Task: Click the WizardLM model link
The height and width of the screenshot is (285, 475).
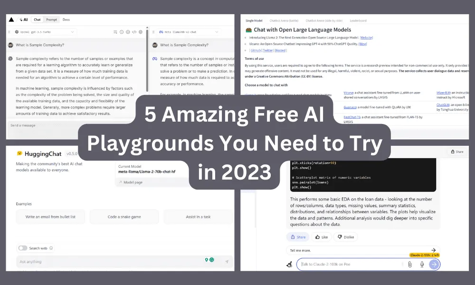Action: click(444, 93)
